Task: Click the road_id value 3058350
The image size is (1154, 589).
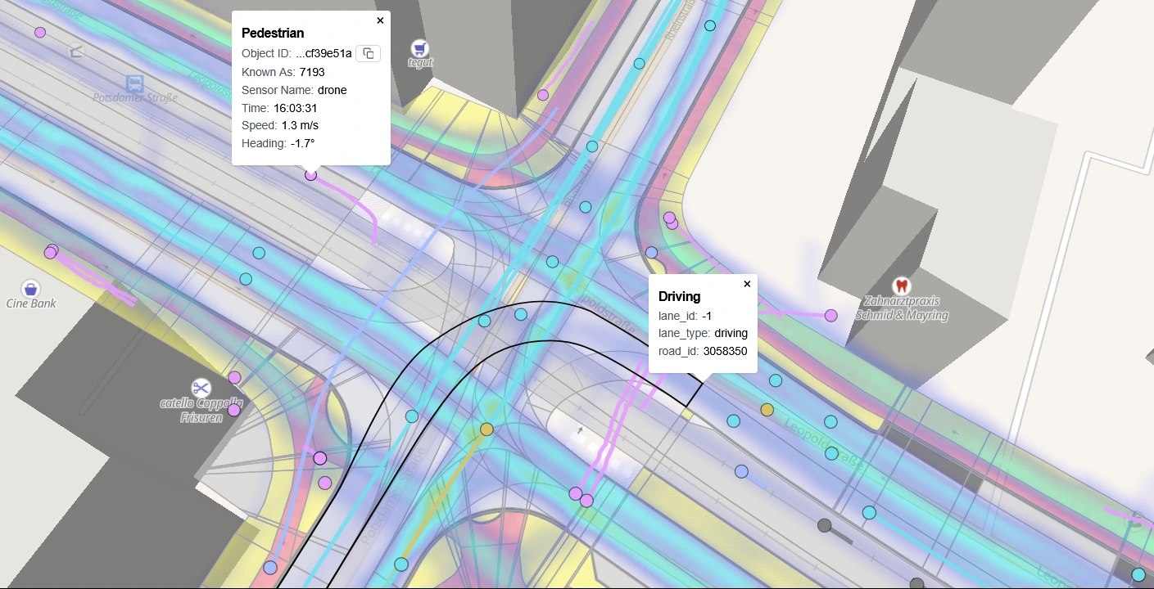Action: click(x=725, y=351)
